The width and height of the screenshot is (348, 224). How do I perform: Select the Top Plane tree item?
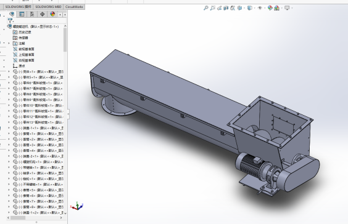pos(23,55)
